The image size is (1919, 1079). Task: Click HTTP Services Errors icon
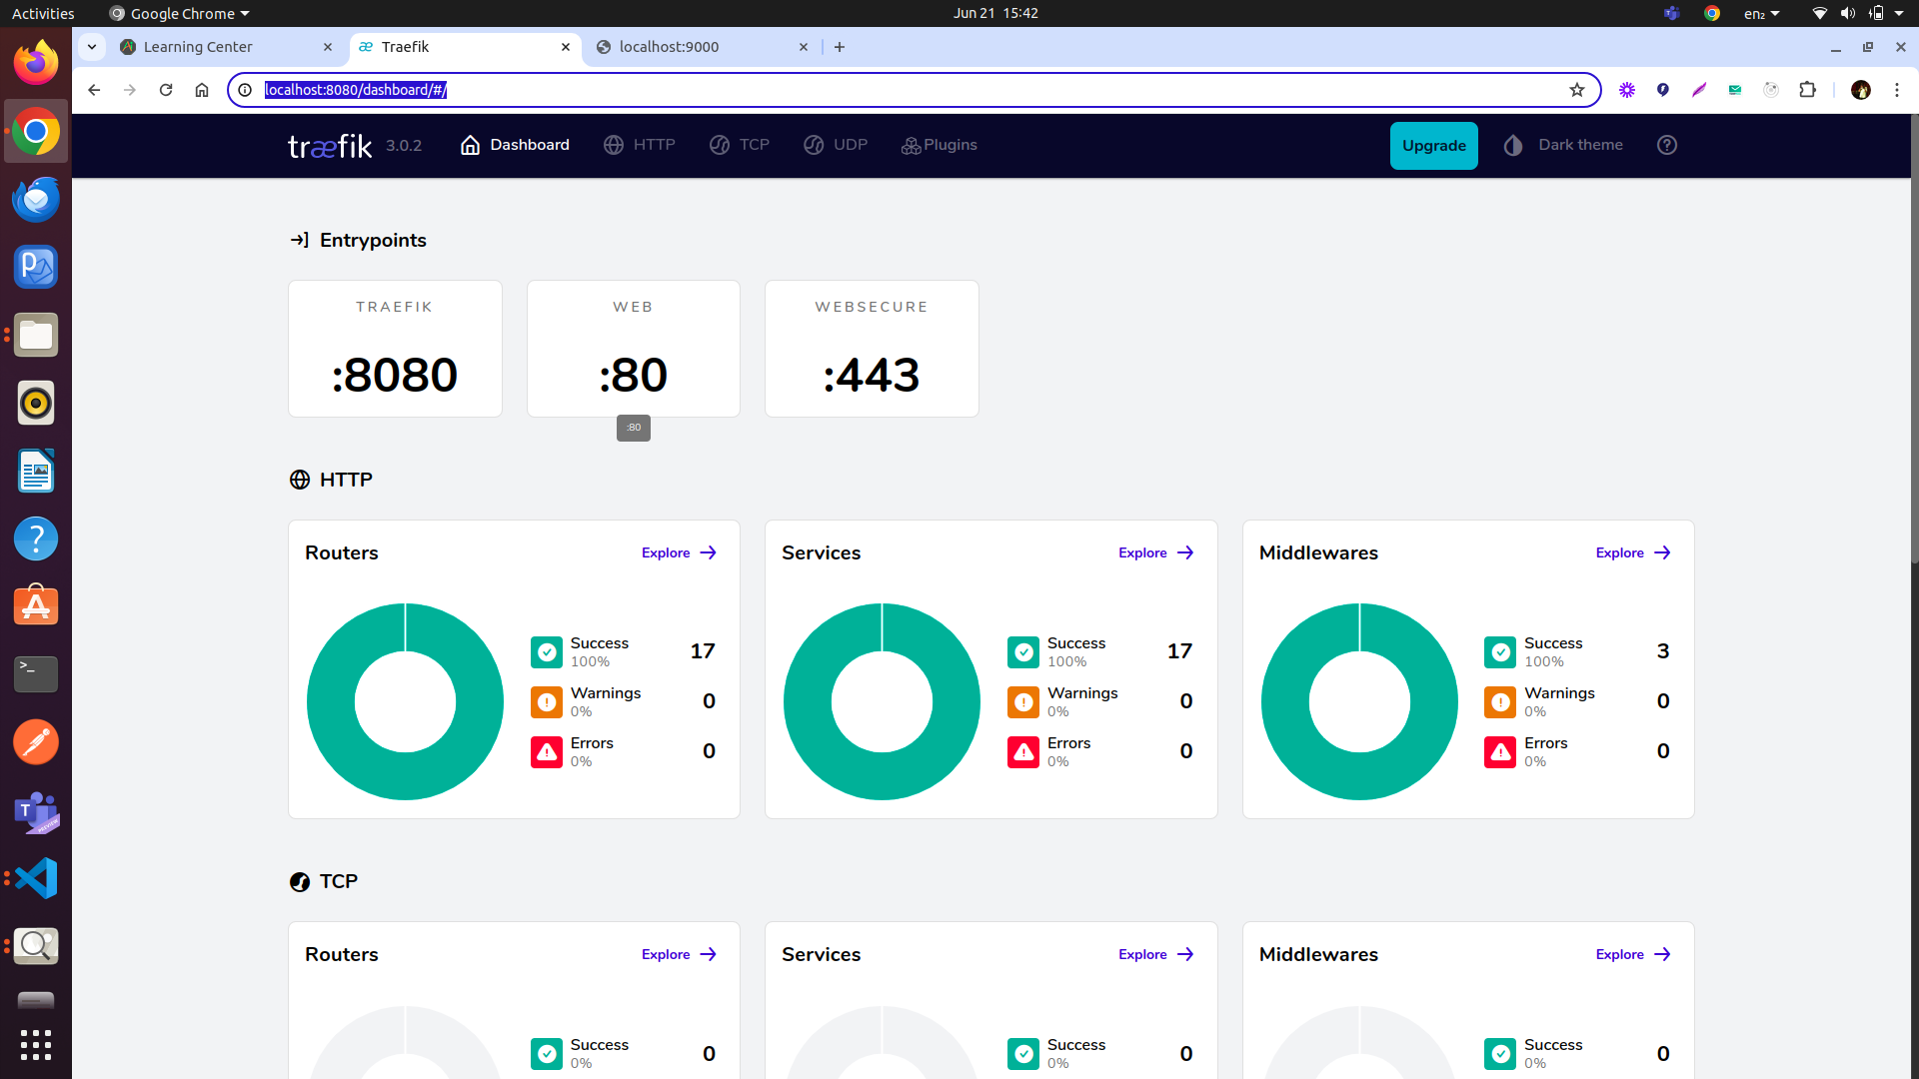pos(1023,752)
